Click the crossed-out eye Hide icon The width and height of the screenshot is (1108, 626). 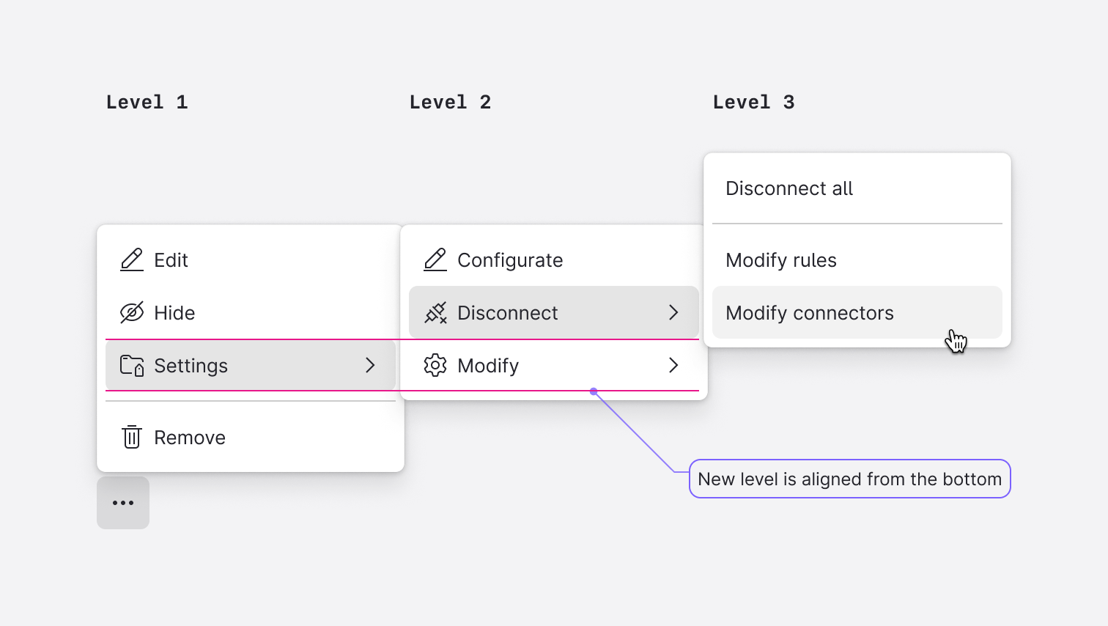click(132, 313)
